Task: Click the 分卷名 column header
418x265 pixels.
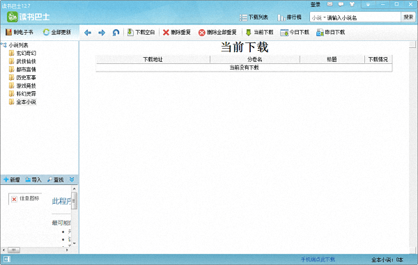Action: [x=255, y=59]
